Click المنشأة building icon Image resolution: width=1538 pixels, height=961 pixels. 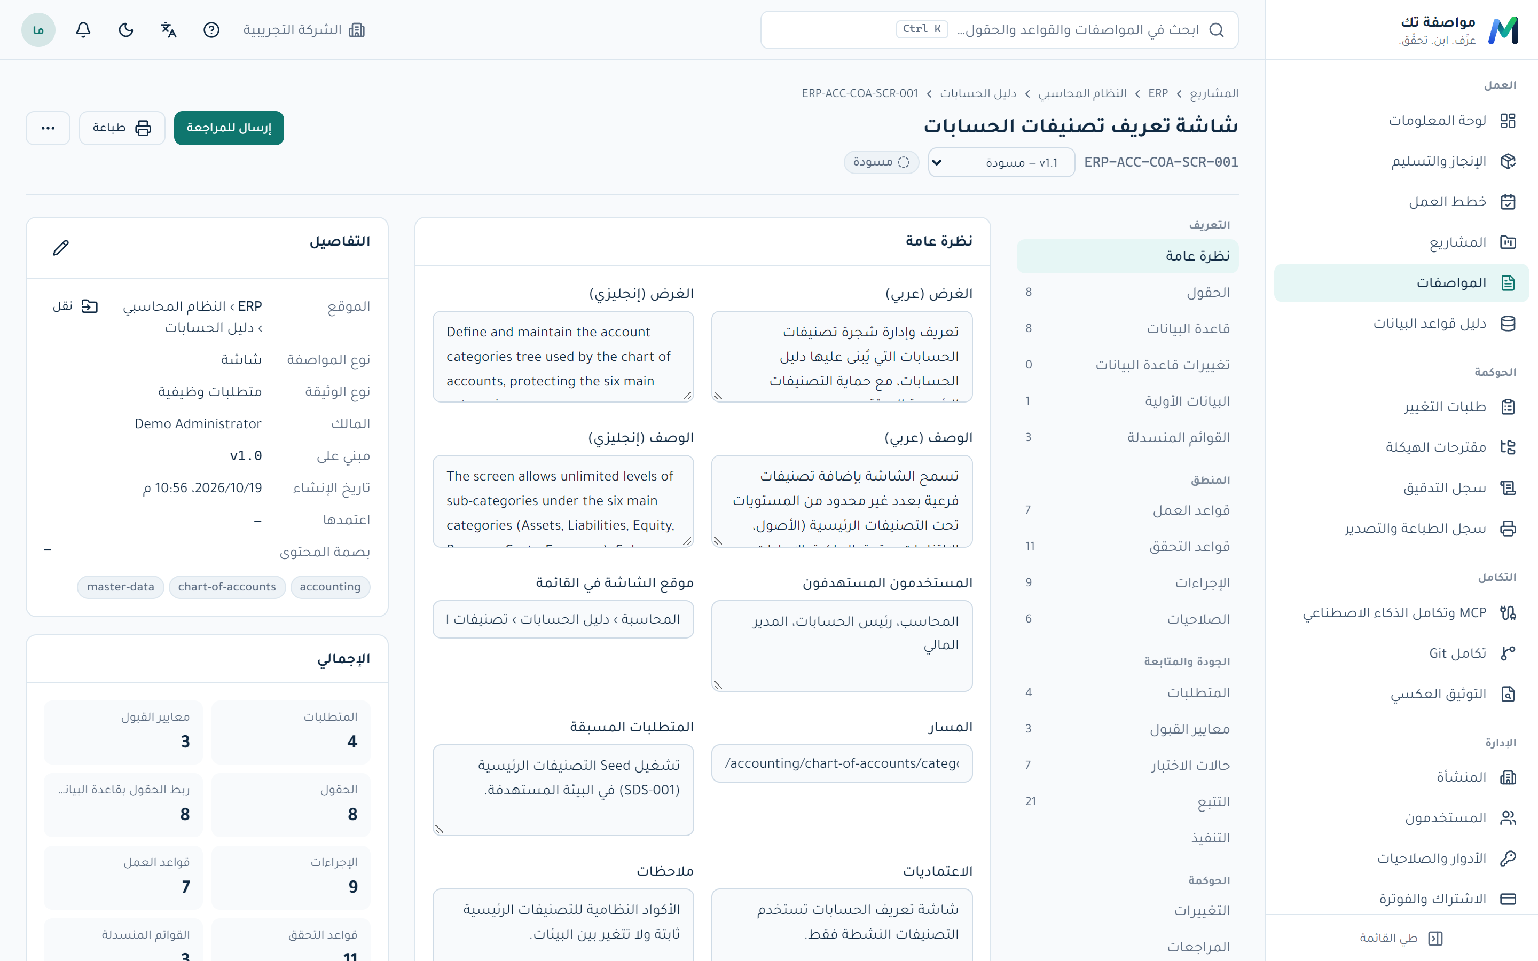[x=1508, y=777]
